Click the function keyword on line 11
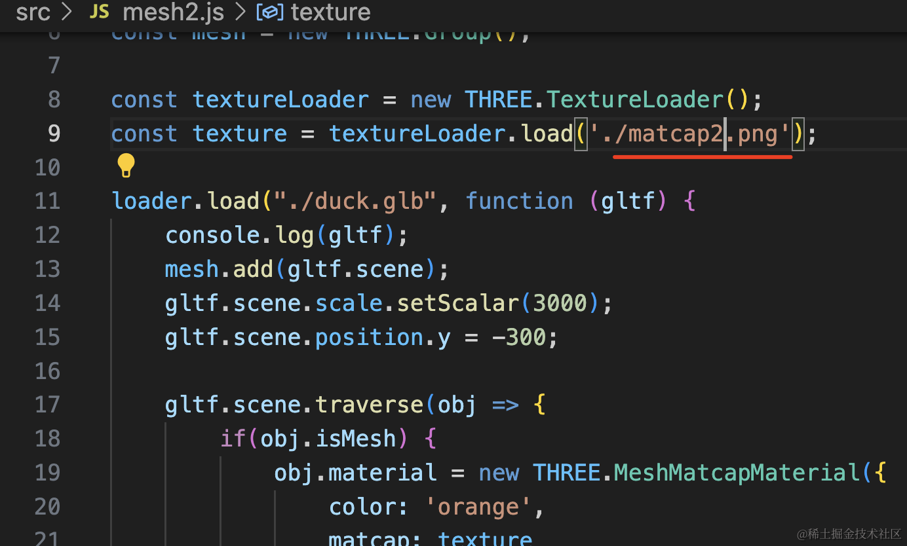The height and width of the screenshot is (546, 907). (x=520, y=202)
